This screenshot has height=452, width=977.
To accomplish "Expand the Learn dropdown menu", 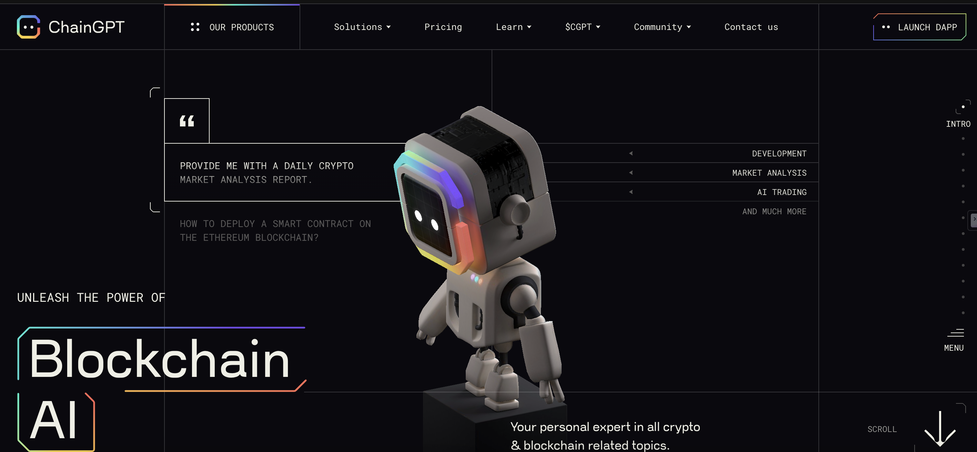I will [x=514, y=27].
